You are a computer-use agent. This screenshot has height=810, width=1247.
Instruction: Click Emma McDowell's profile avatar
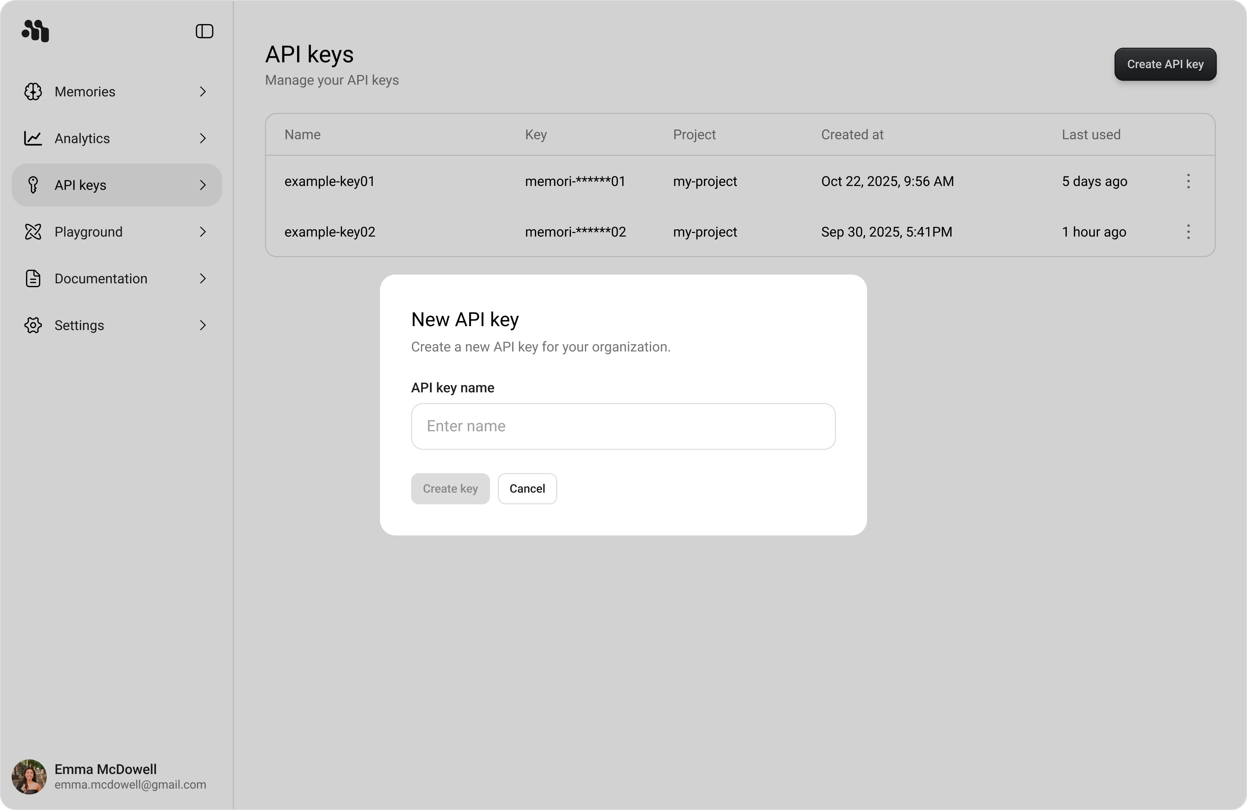(29, 777)
